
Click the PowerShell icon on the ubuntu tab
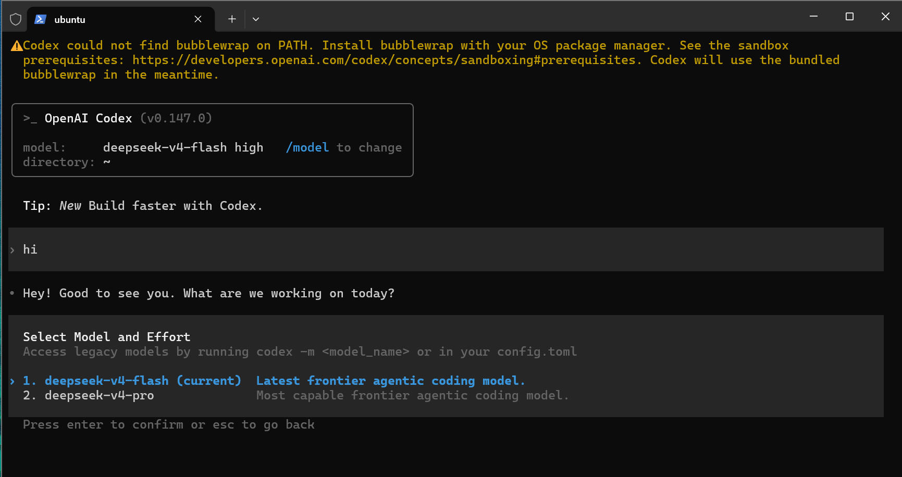(x=40, y=19)
